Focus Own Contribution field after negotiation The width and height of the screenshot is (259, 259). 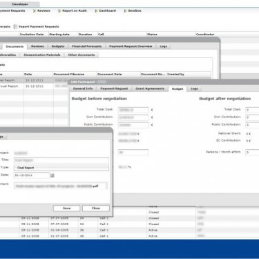[x=252, y=117]
